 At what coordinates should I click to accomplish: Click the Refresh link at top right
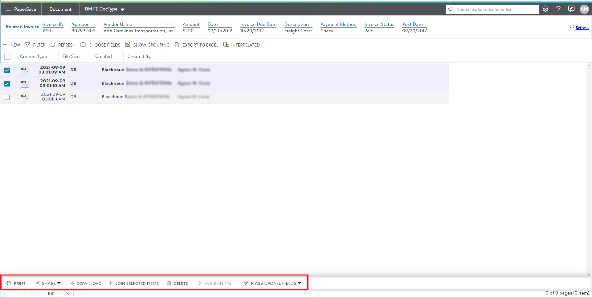point(582,28)
